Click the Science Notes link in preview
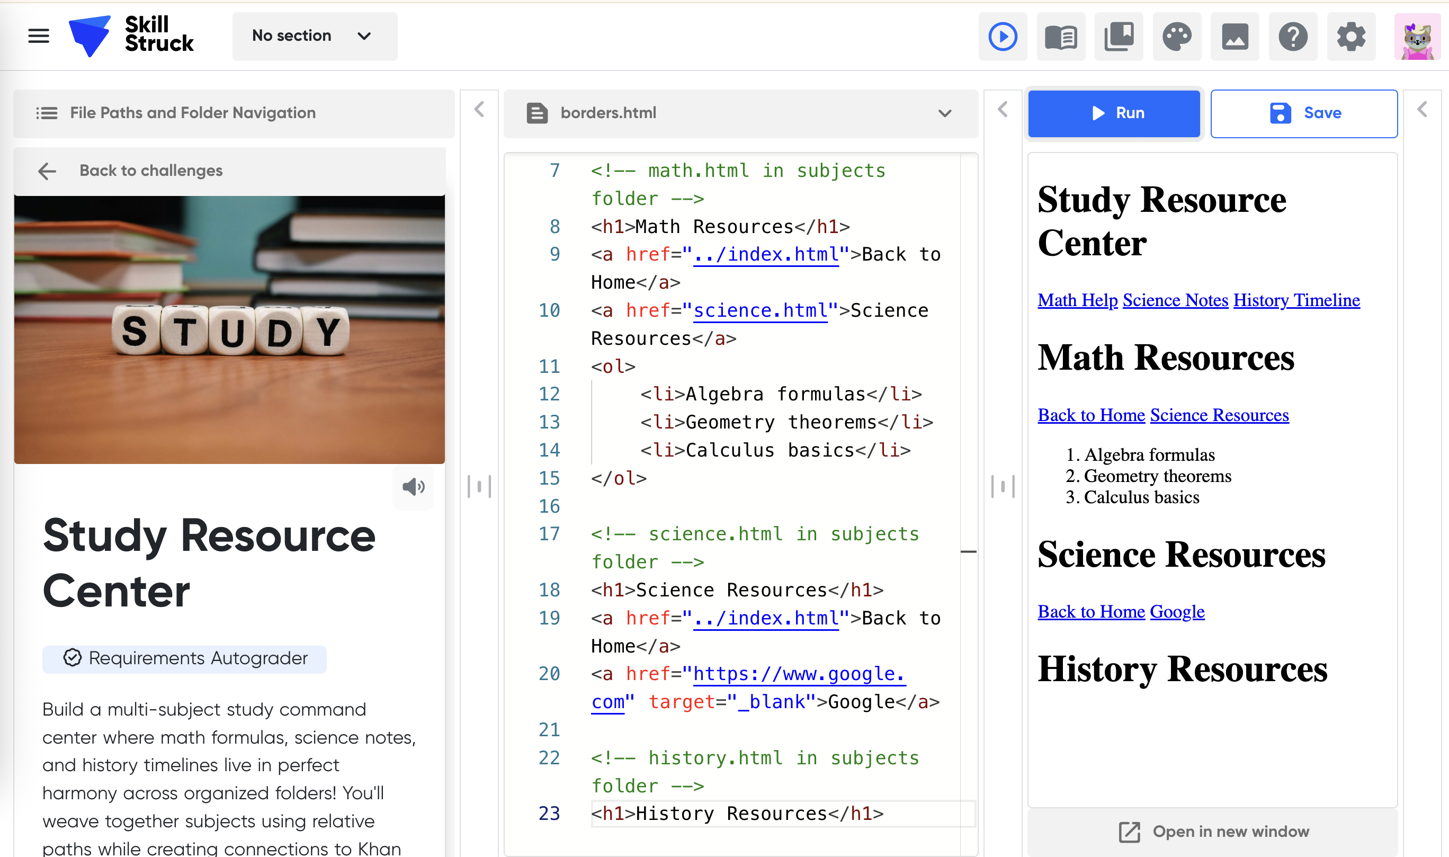 pyautogui.click(x=1175, y=300)
